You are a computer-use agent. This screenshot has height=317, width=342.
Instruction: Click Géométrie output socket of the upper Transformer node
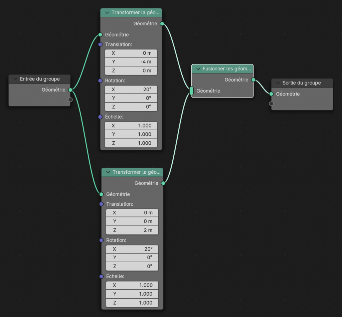click(x=162, y=24)
